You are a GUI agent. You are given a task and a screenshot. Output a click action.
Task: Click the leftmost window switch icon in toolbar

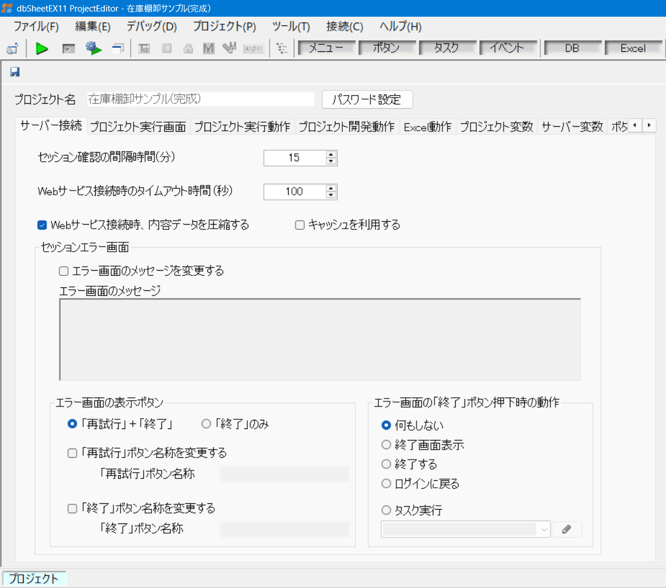pos(12,49)
